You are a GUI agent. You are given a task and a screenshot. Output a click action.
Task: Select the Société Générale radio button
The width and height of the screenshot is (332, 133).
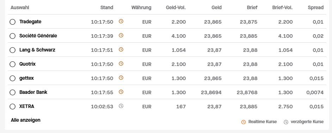12,36
